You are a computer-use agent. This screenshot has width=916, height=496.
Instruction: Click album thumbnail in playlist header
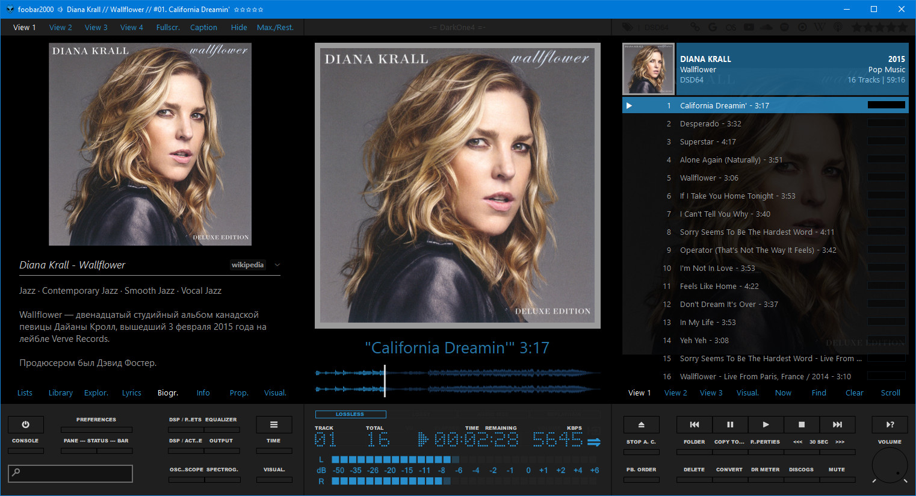tap(648, 69)
